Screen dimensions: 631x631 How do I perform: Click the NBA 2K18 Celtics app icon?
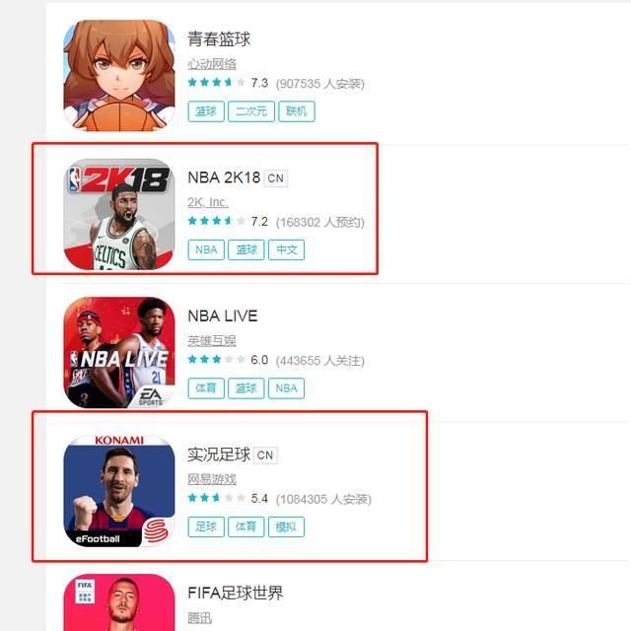pos(119,214)
